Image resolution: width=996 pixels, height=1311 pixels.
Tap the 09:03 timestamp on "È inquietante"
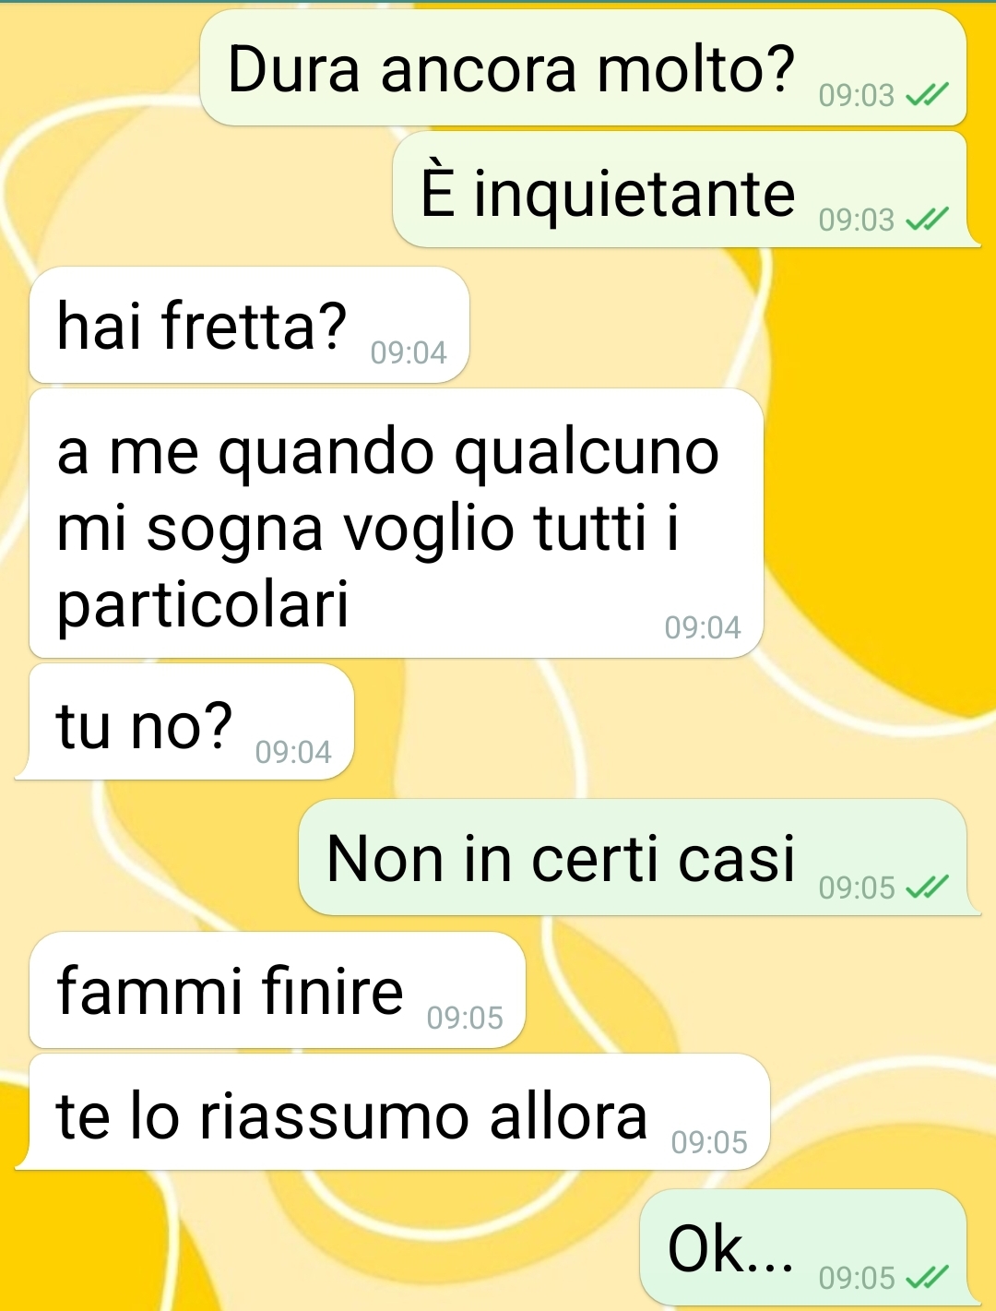[857, 220]
